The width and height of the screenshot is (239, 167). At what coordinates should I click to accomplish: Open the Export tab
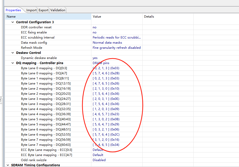44,10
